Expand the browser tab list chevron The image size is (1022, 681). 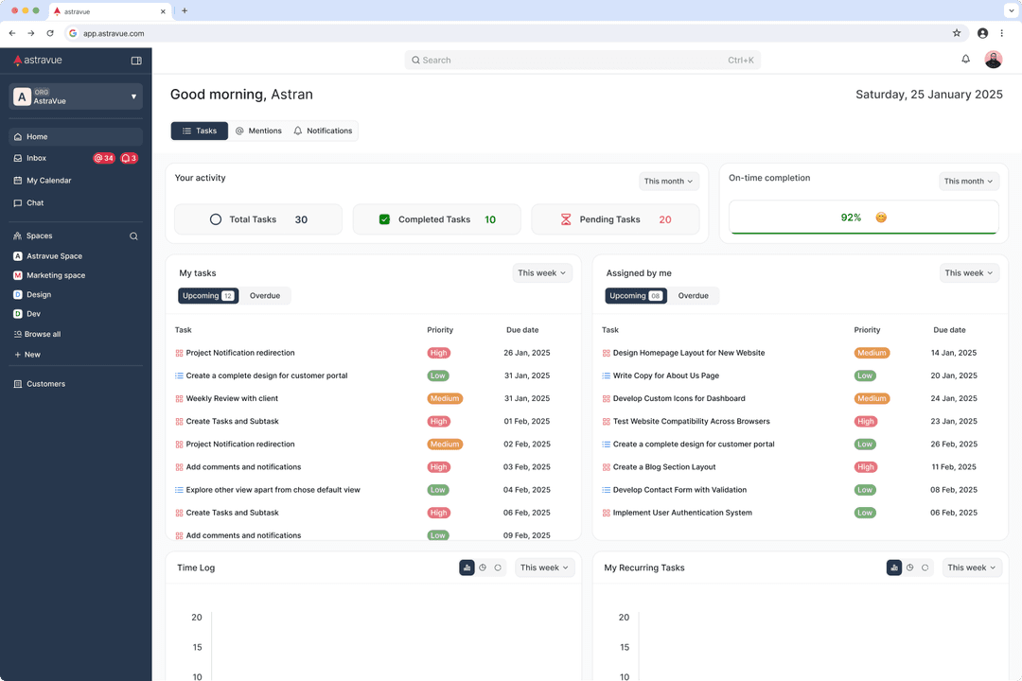pos(1011,10)
